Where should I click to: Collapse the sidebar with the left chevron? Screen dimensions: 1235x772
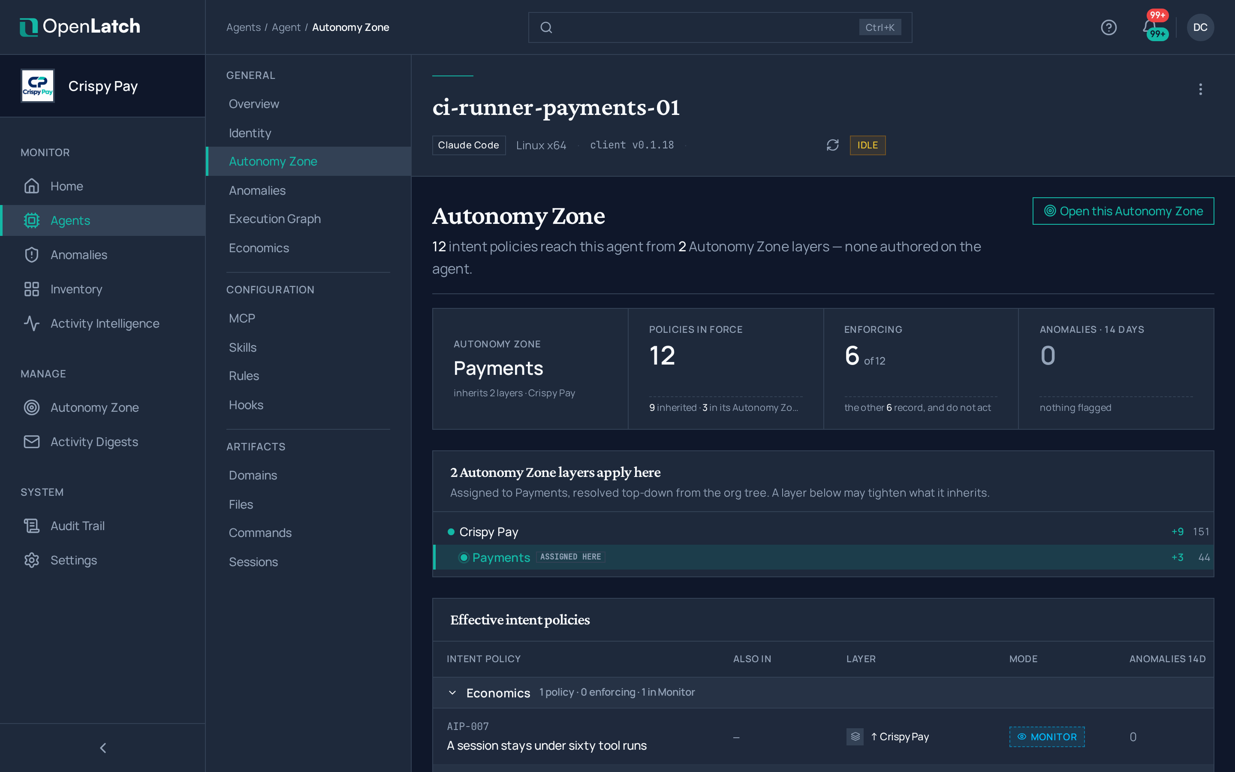(x=102, y=748)
